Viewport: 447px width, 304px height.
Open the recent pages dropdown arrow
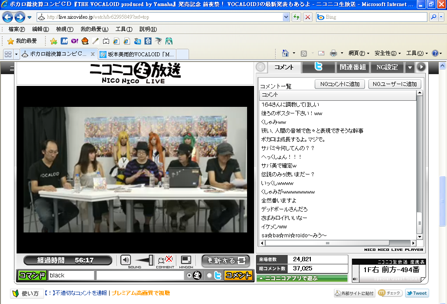[29, 17]
